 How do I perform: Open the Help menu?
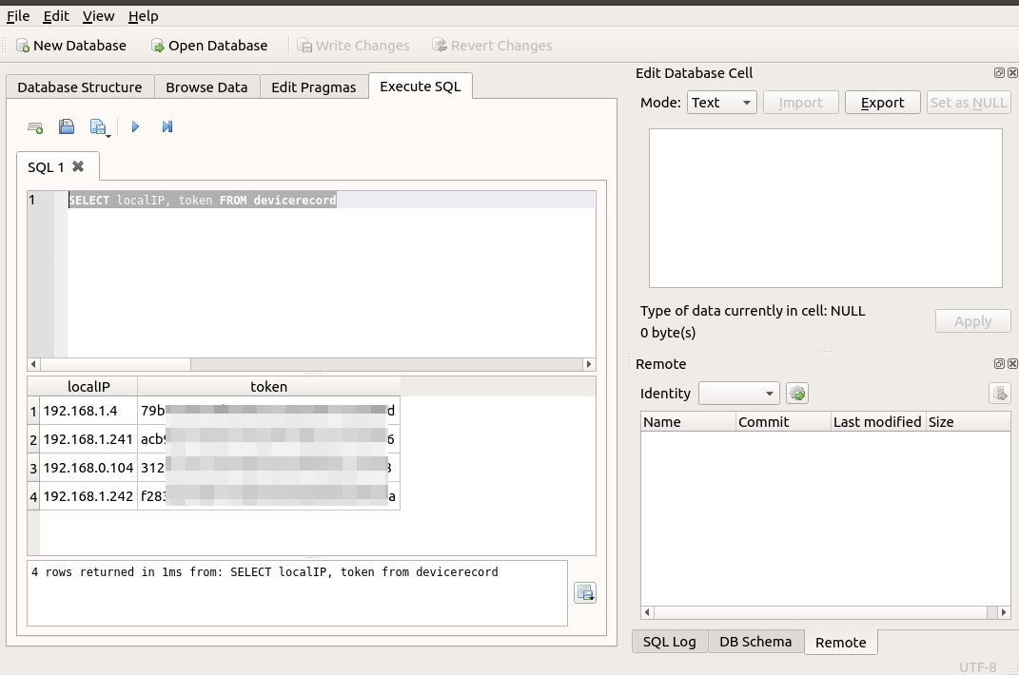click(x=143, y=15)
